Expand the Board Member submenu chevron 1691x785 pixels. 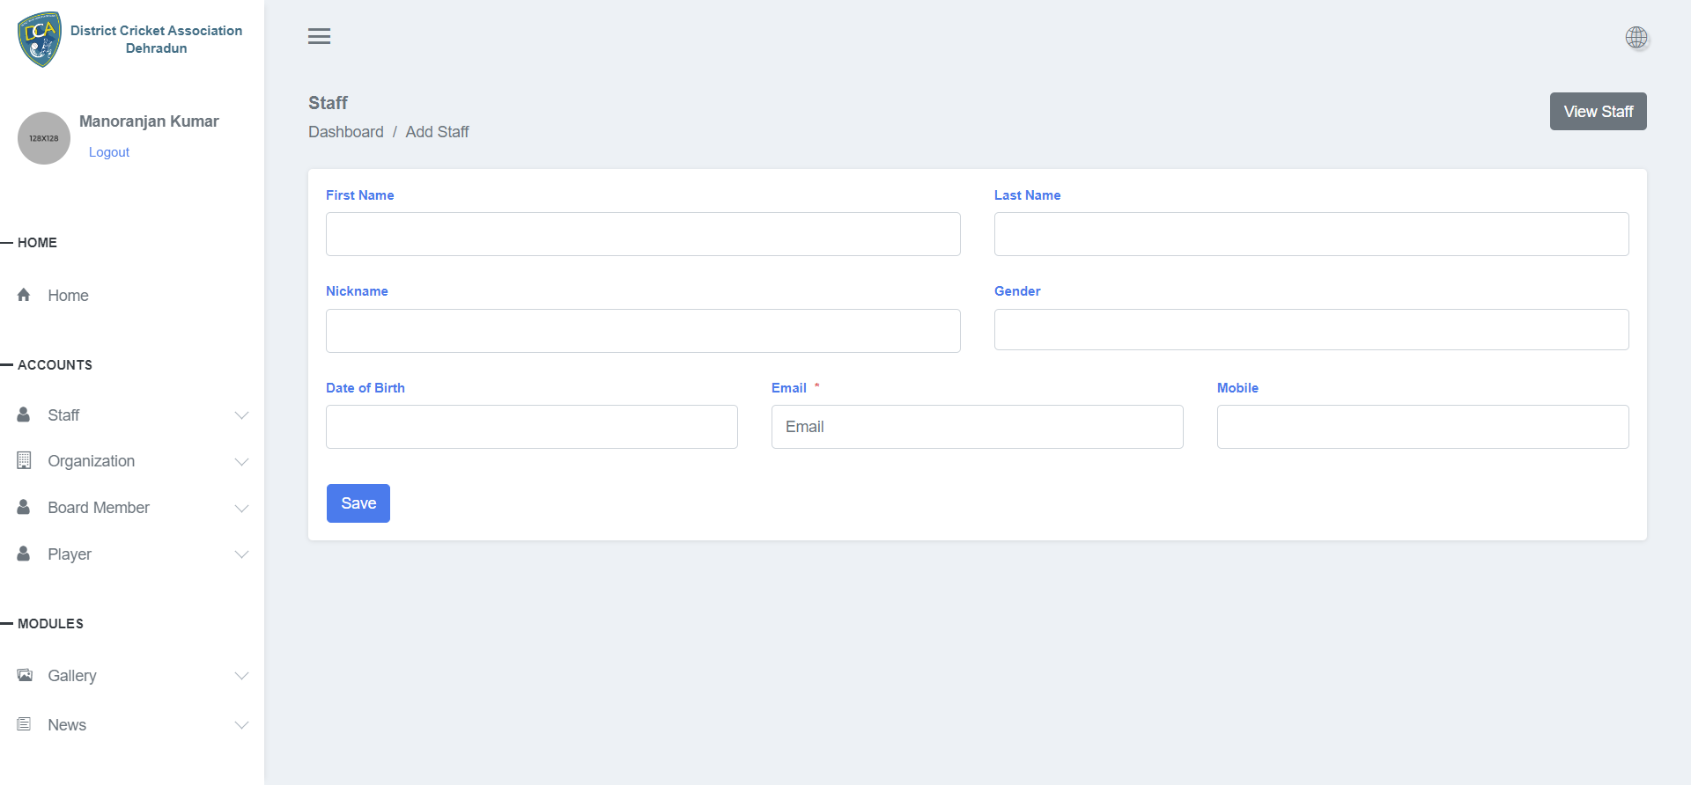[x=241, y=508]
